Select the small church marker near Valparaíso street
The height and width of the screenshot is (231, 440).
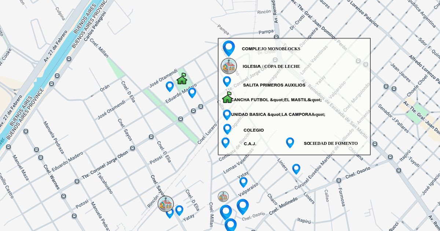223,197
